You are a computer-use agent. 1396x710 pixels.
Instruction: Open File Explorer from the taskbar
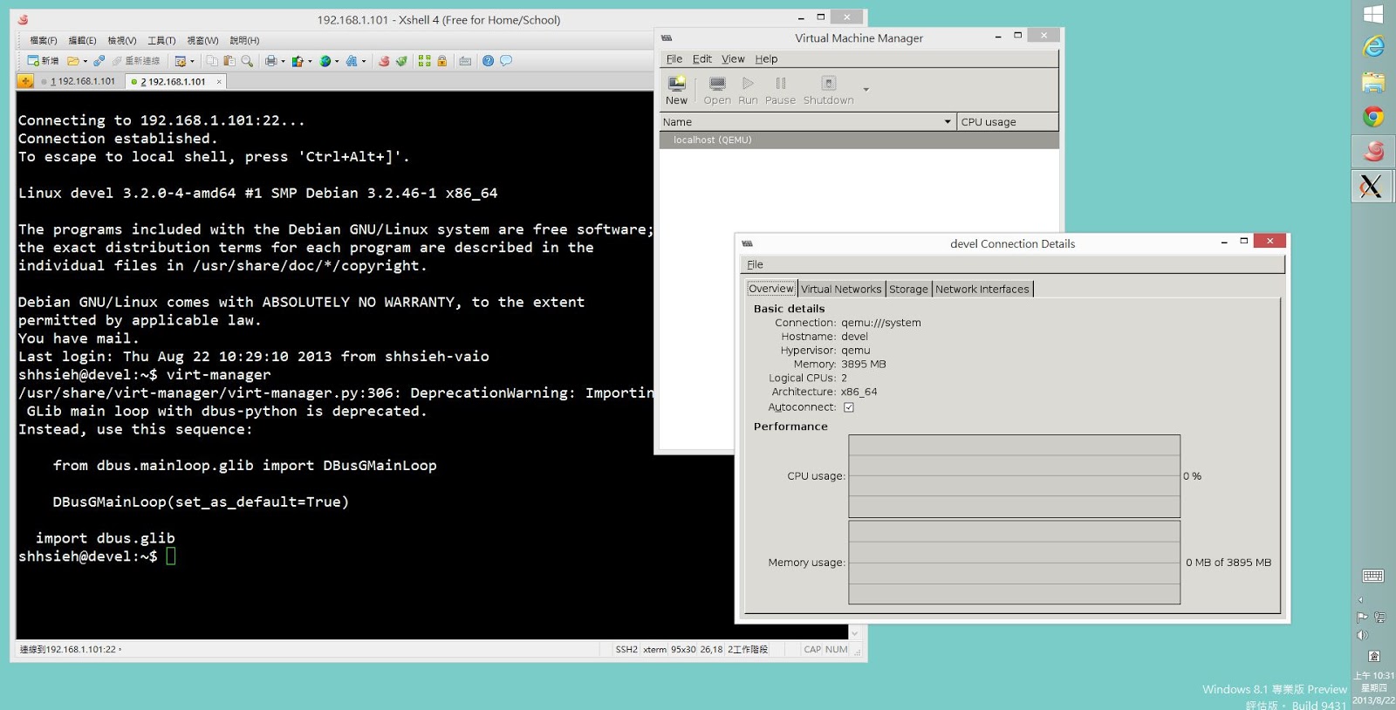click(x=1373, y=82)
